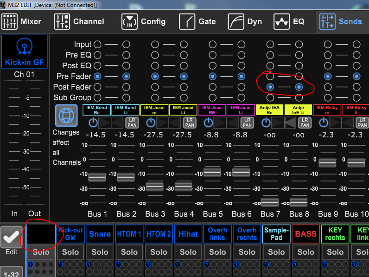Click the Bus 7 send fader handle
Screen dimensions: 369x277
click(x=270, y=202)
